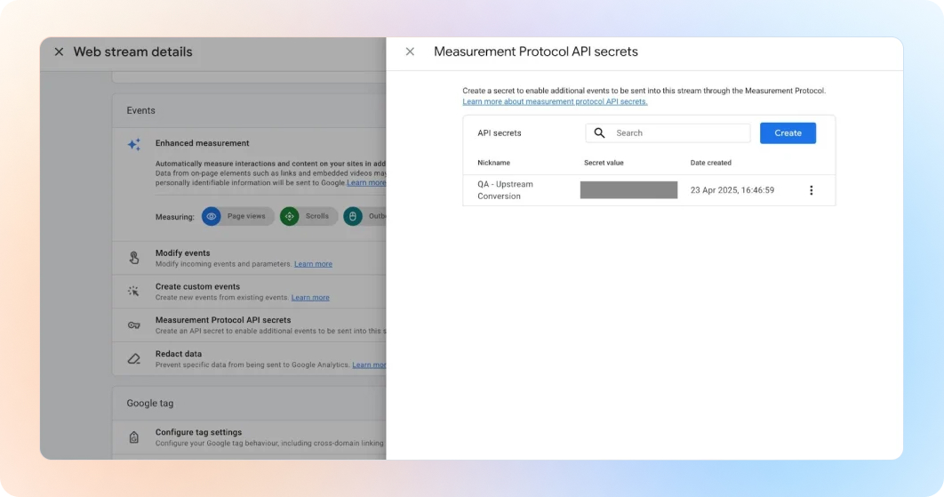Screen dimensions: 944x497
Task: Open the three-dot menu for QA - Upstream Conversion
Action: click(811, 190)
